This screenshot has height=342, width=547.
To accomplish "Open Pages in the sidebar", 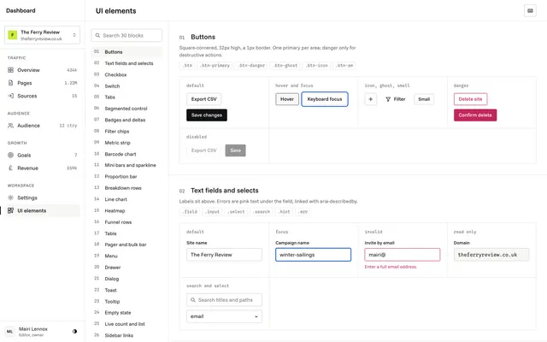I will 42,83.
